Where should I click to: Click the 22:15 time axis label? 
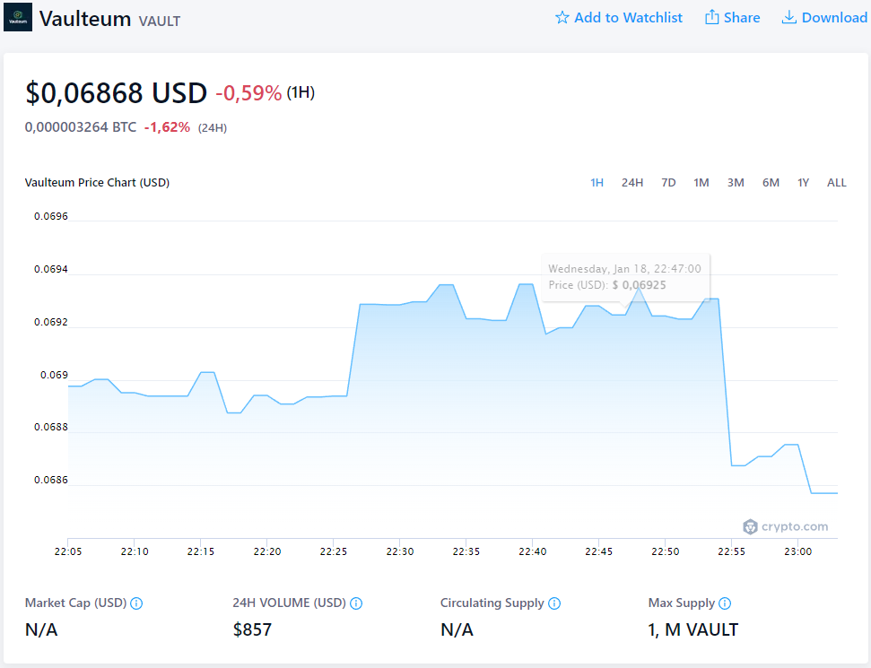click(201, 551)
